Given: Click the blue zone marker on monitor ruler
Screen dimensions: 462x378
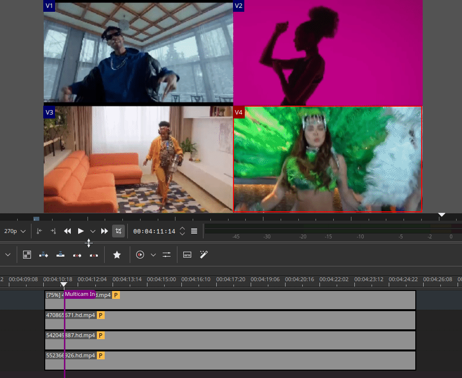Looking at the screenshot, I should pyautogui.click(x=36, y=219).
